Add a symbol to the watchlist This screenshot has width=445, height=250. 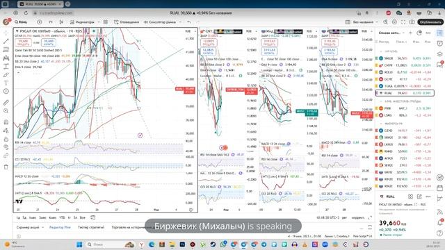click(410, 33)
